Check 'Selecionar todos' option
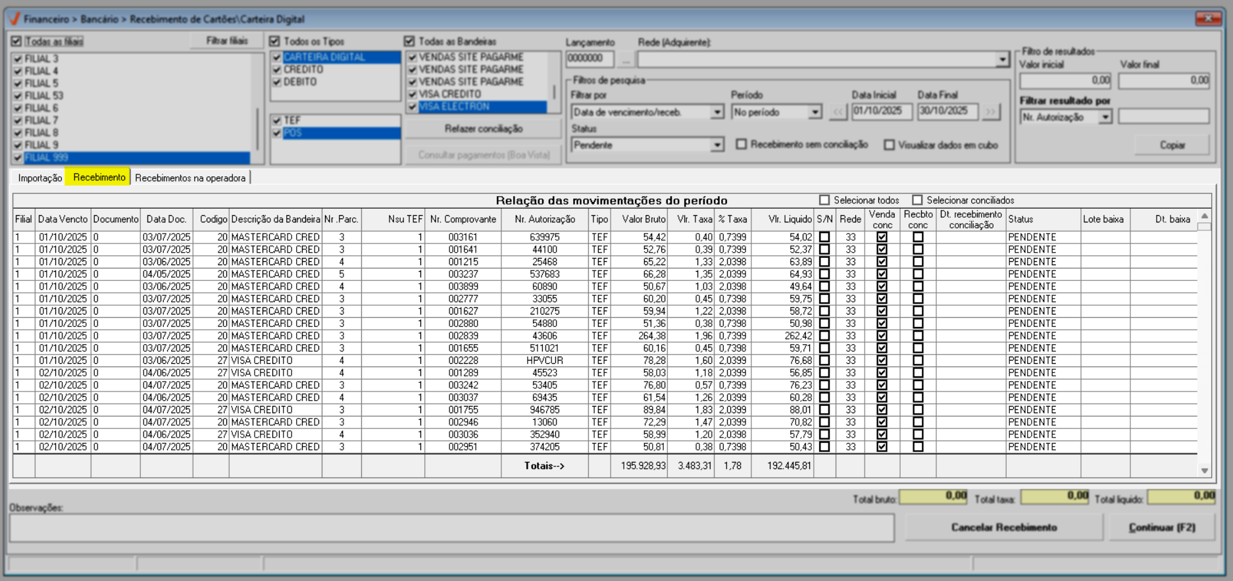 (x=824, y=200)
